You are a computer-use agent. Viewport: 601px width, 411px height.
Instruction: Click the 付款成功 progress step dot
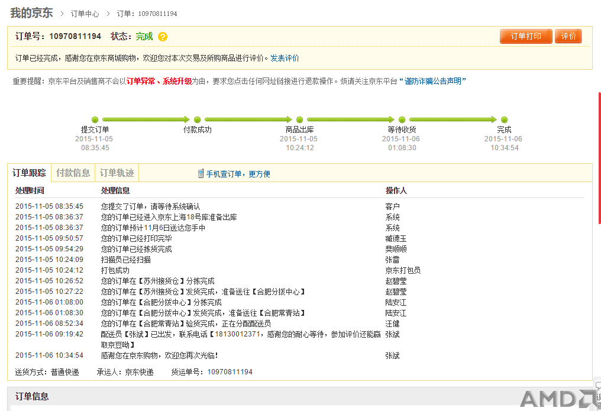(x=198, y=120)
